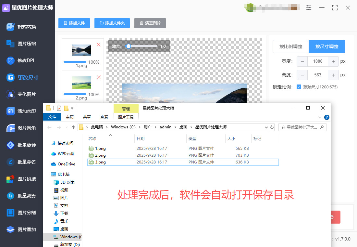Increase height with the plus button
This screenshot has height=247, width=357.
tap(333, 75)
